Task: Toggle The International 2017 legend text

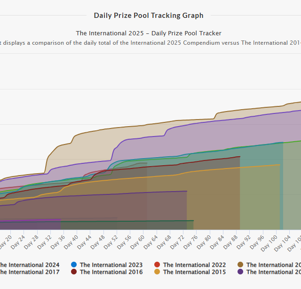Action: 29,272
